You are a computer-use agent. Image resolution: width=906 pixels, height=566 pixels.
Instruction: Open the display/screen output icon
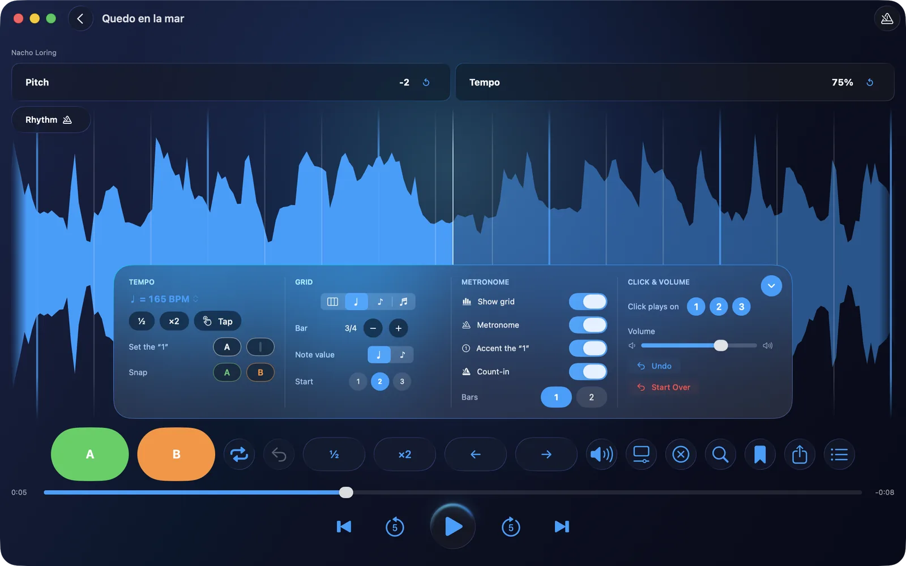[641, 454]
